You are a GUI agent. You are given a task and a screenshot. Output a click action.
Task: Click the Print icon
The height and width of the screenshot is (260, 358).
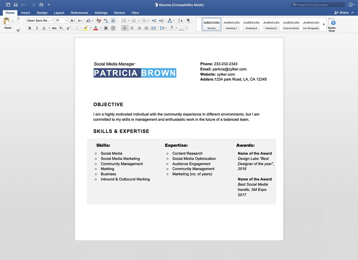[41, 5]
